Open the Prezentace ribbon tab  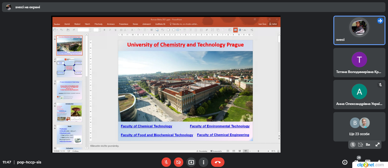124,24
